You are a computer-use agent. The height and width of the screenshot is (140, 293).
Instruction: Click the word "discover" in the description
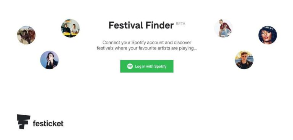pyautogui.click(x=182, y=43)
